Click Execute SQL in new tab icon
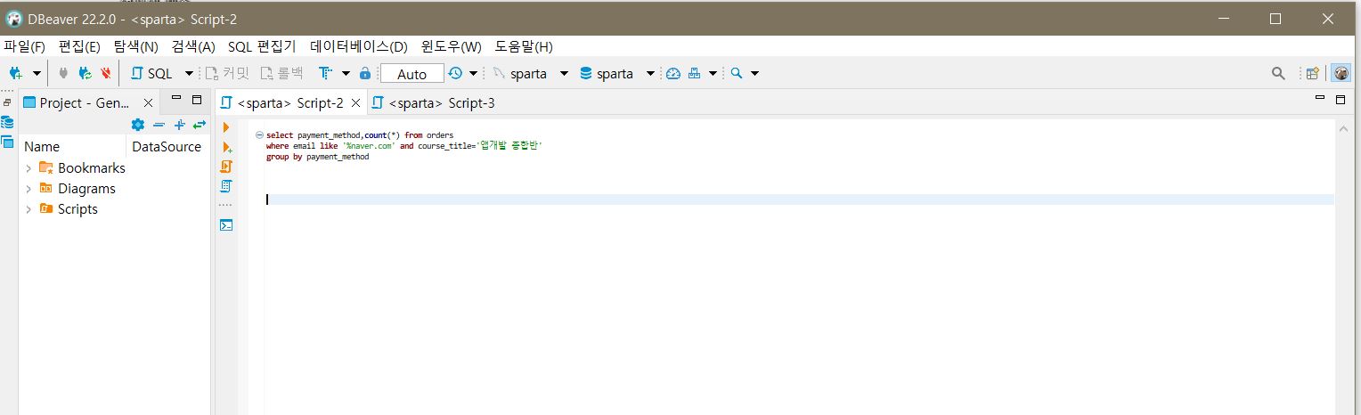The image size is (1361, 415). click(226, 148)
